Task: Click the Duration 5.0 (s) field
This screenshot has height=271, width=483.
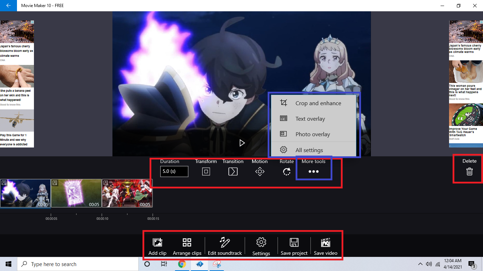Action: pyautogui.click(x=174, y=171)
